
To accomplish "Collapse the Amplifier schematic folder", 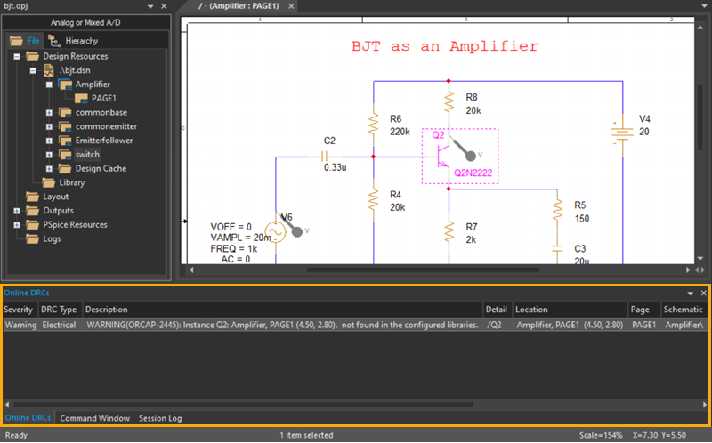I will click(49, 85).
